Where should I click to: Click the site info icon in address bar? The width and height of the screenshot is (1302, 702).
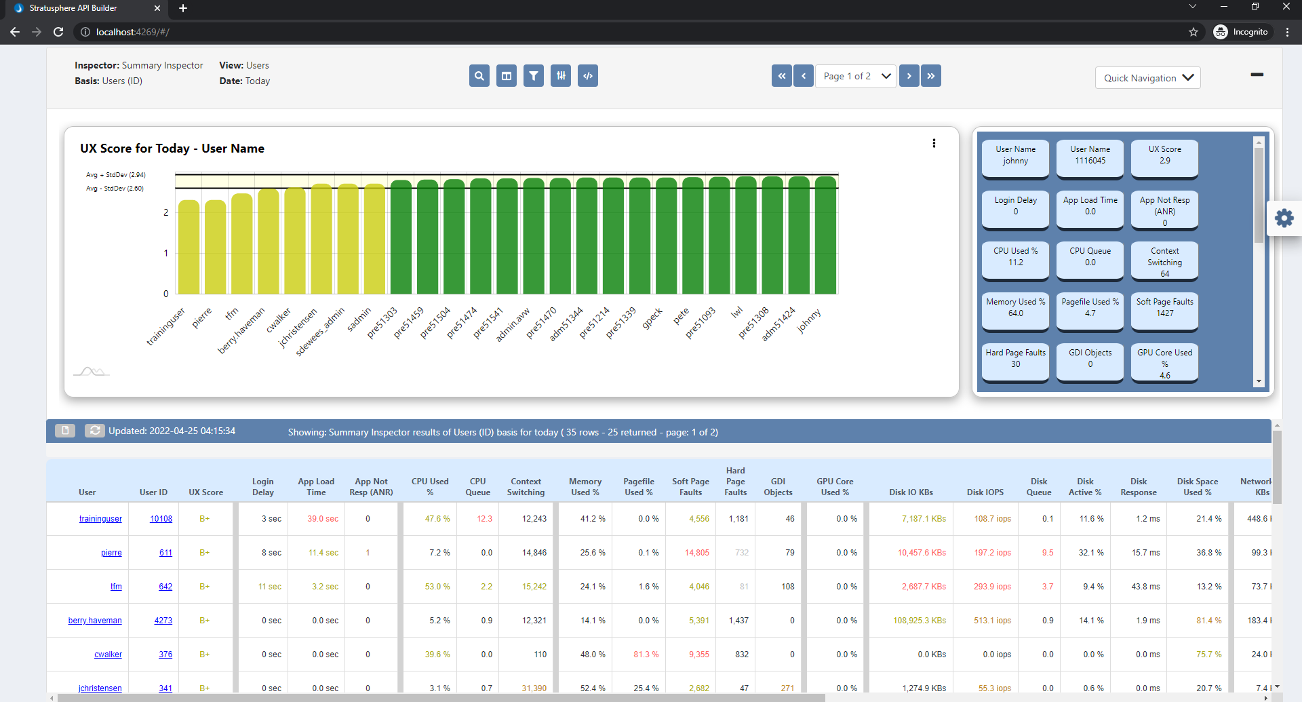85,32
